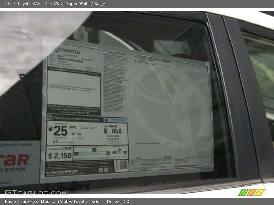Viewport: 274px width, 205px height.
Task: Click the 'Fuel Economy and Environment' header
Action: [76, 119]
